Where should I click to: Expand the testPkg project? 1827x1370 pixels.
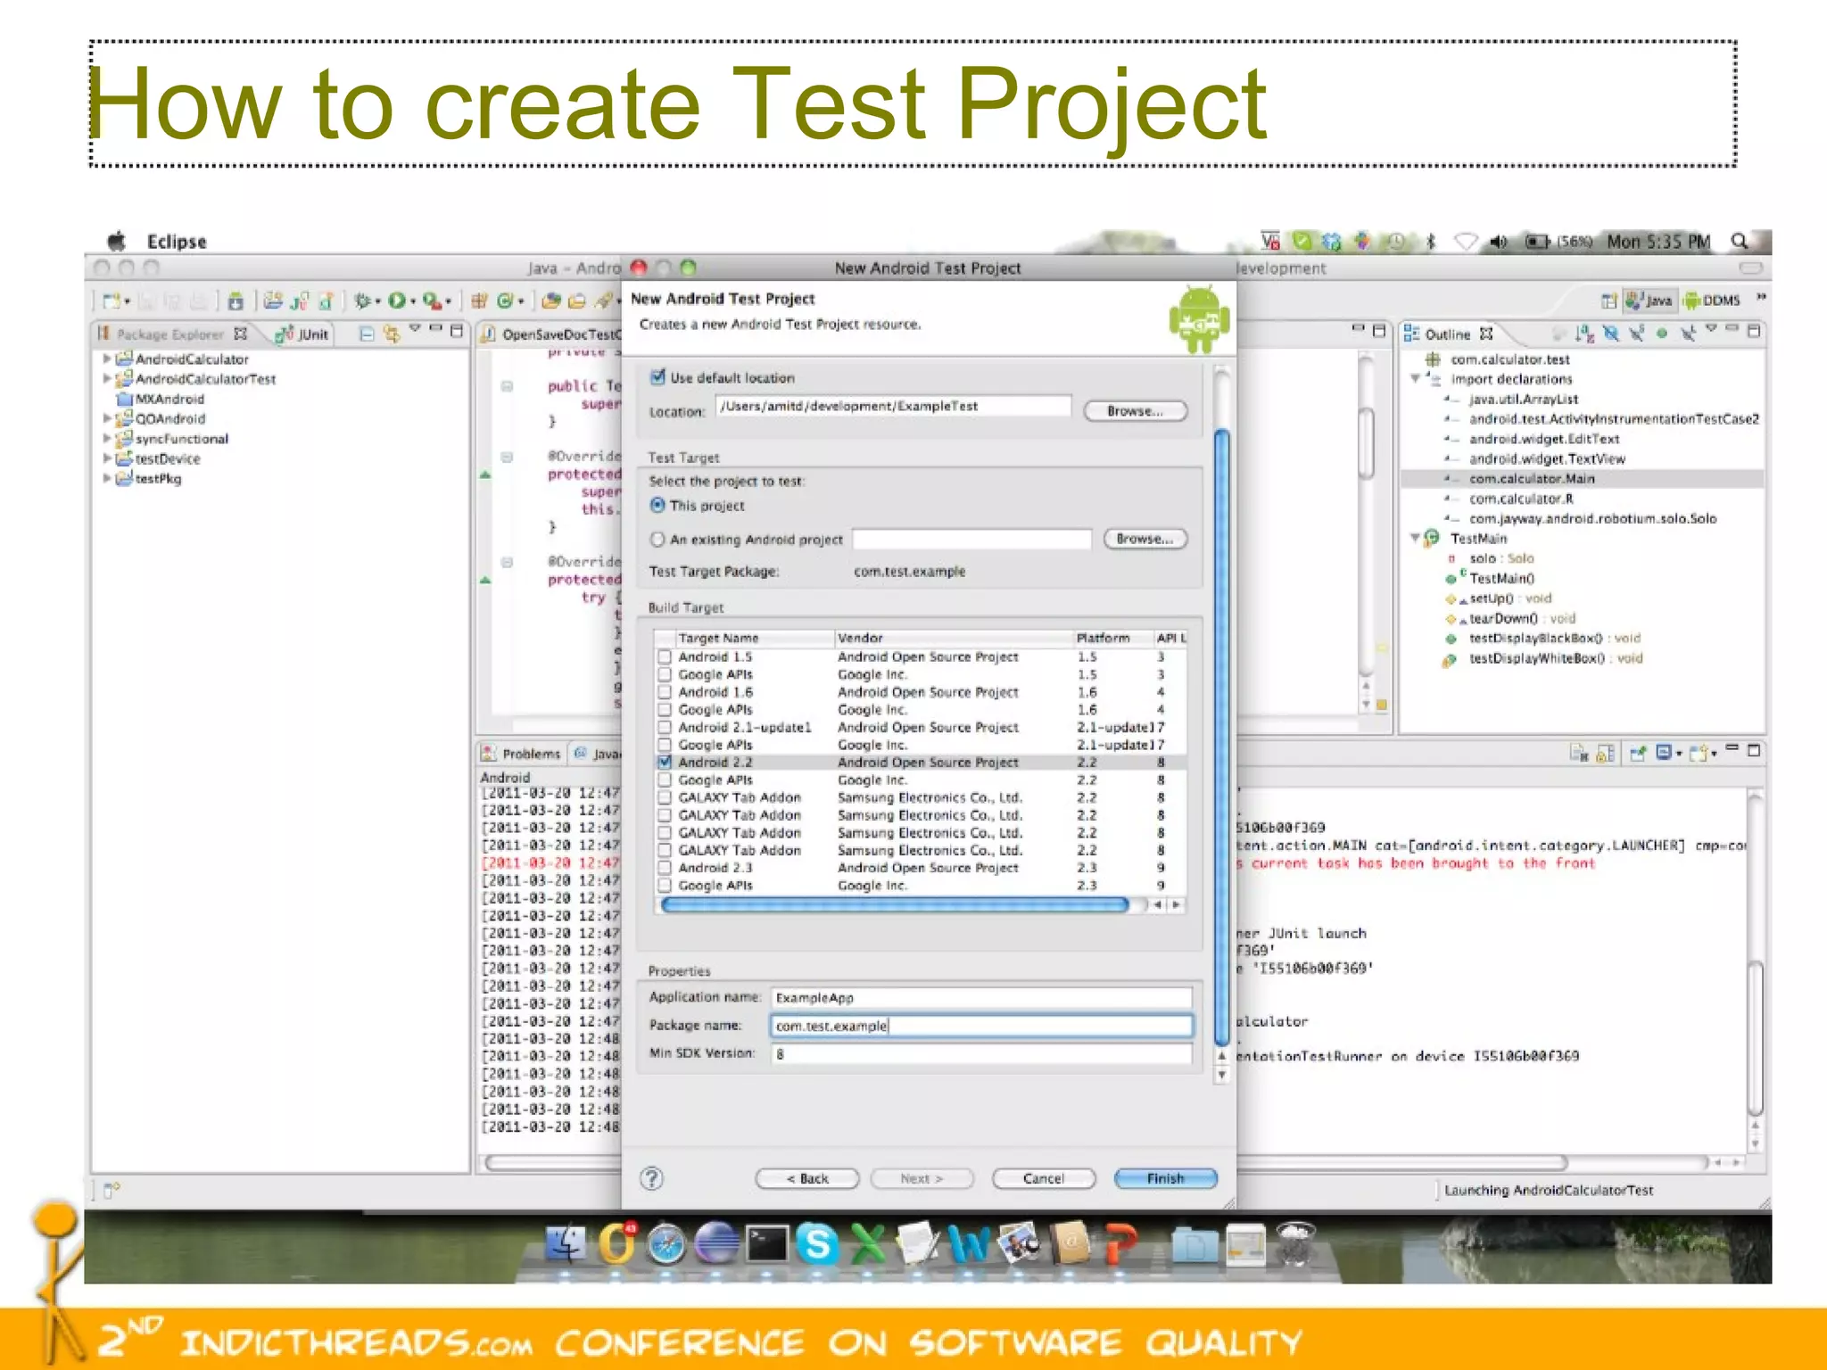107,478
